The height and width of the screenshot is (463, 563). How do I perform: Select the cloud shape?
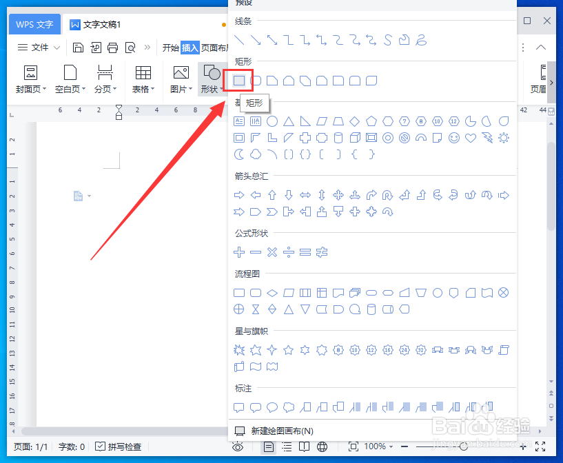click(x=256, y=154)
